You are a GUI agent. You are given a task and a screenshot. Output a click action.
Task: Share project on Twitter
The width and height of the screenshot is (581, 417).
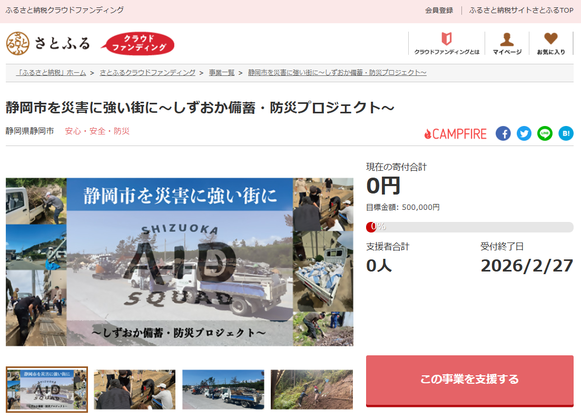[524, 134]
